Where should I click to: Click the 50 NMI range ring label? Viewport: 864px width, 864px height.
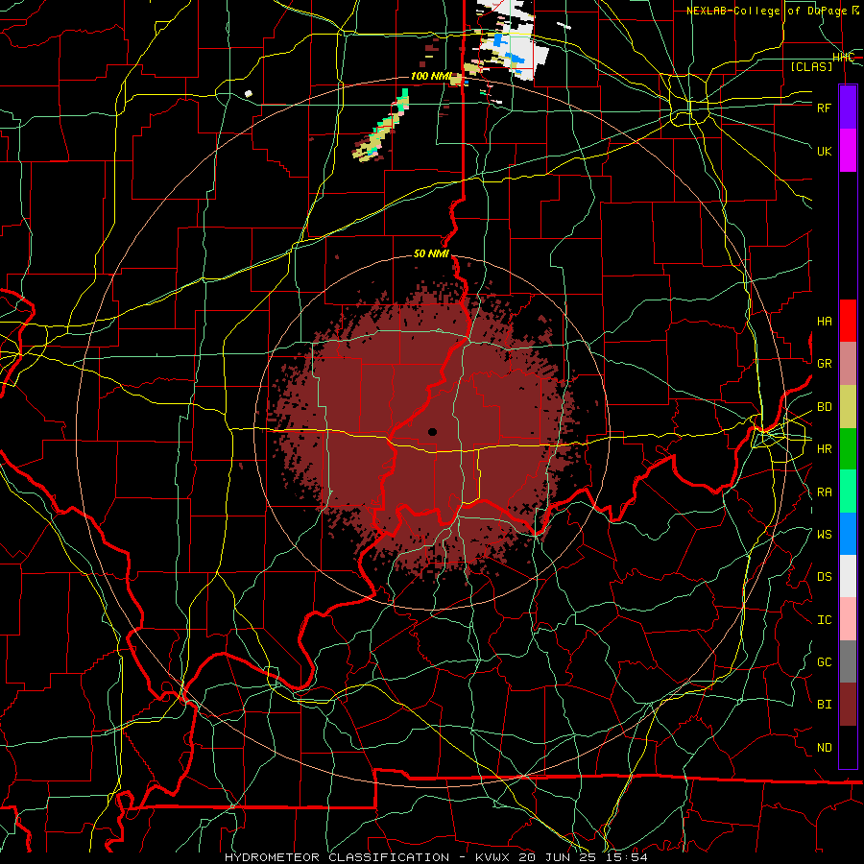431,253
